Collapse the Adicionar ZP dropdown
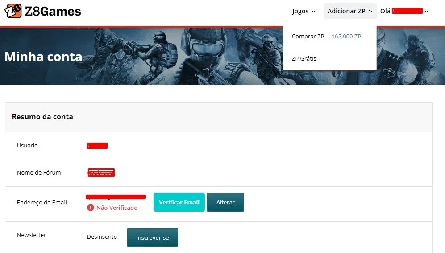 click(x=350, y=11)
